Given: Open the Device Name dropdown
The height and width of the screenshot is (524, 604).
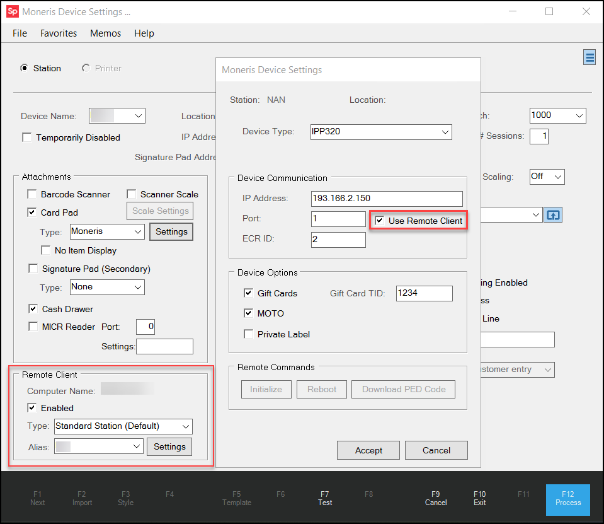Looking at the screenshot, I should click(x=117, y=115).
